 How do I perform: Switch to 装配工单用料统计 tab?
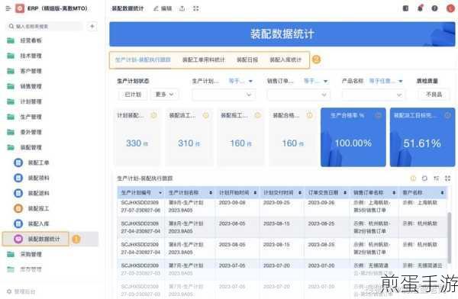point(204,59)
